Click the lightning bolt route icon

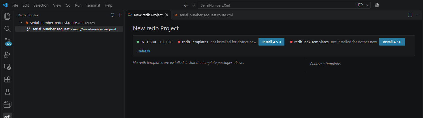click(x=29, y=29)
